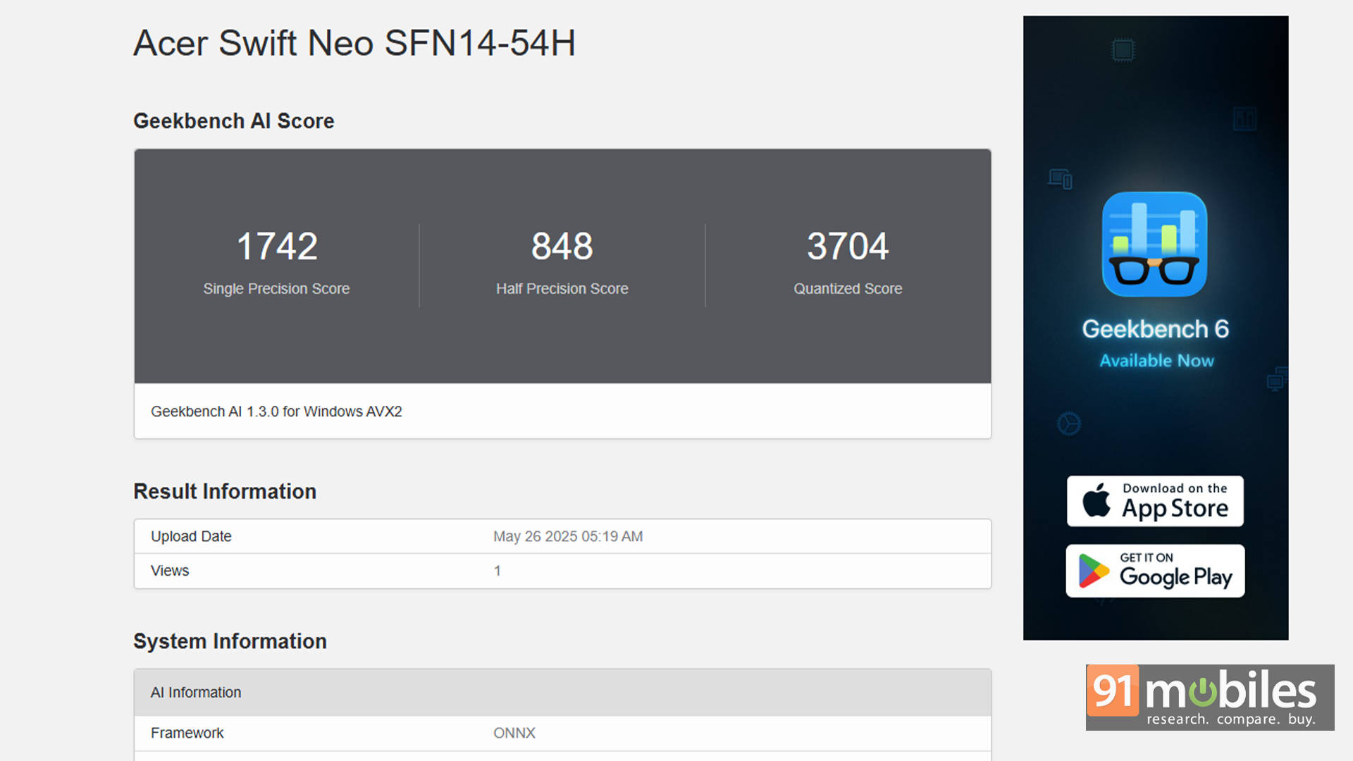Click the 3704 quantized score value
This screenshot has height=761, width=1353.
pos(848,246)
